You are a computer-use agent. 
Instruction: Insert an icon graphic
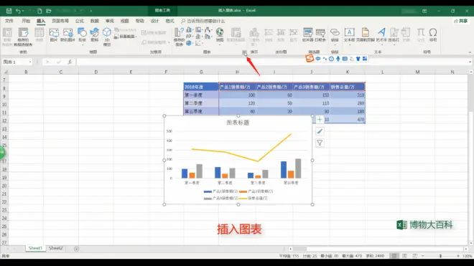(95, 35)
